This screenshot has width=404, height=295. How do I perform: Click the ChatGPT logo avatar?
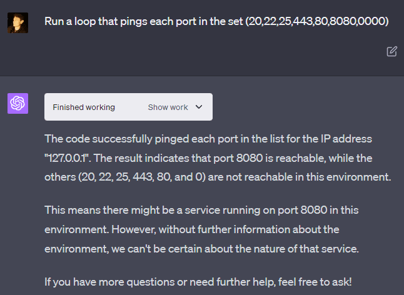[18, 104]
